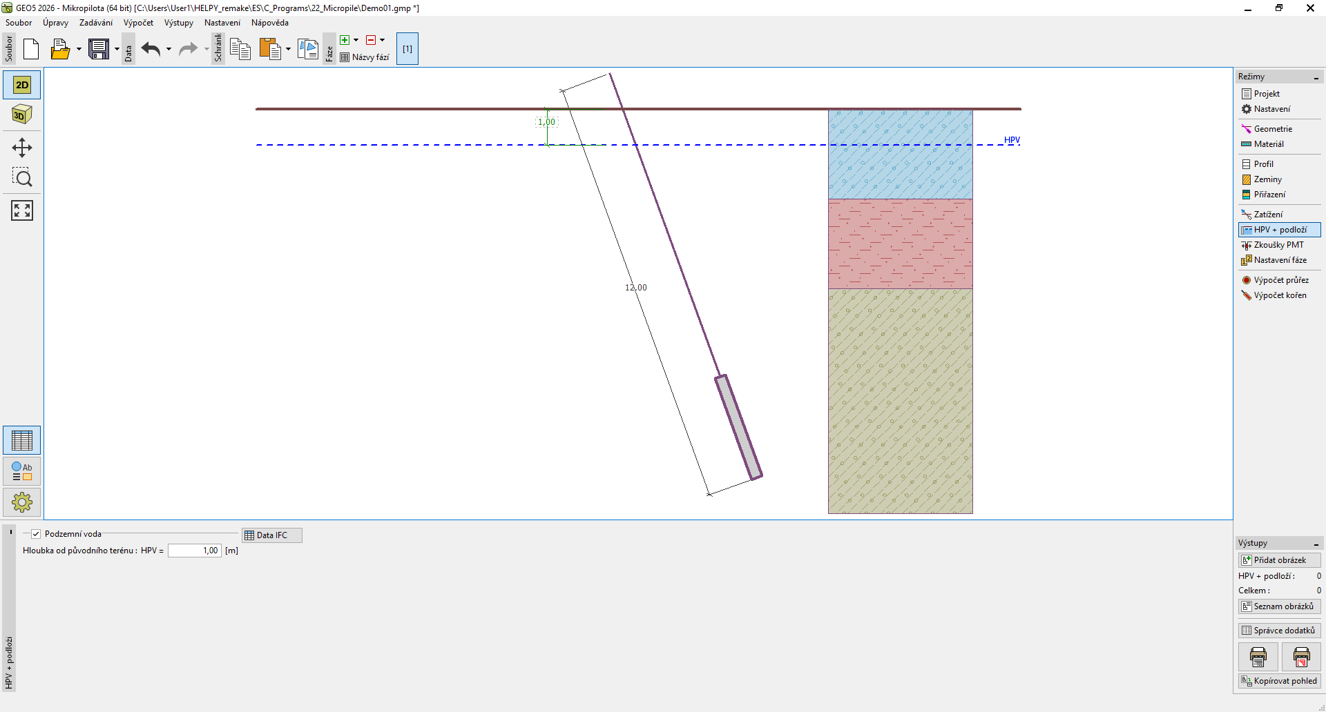The width and height of the screenshot is (1326, 712).
Task: Switch the view to 3D mode
Action: pos(22,115)
